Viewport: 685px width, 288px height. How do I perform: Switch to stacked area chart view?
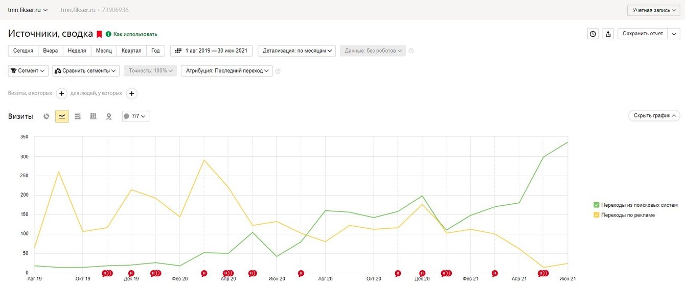[78, 116]
